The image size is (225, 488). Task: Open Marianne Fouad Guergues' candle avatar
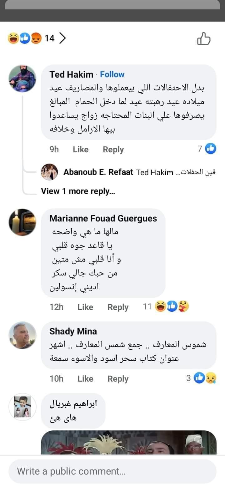click(x=22, y=222)
